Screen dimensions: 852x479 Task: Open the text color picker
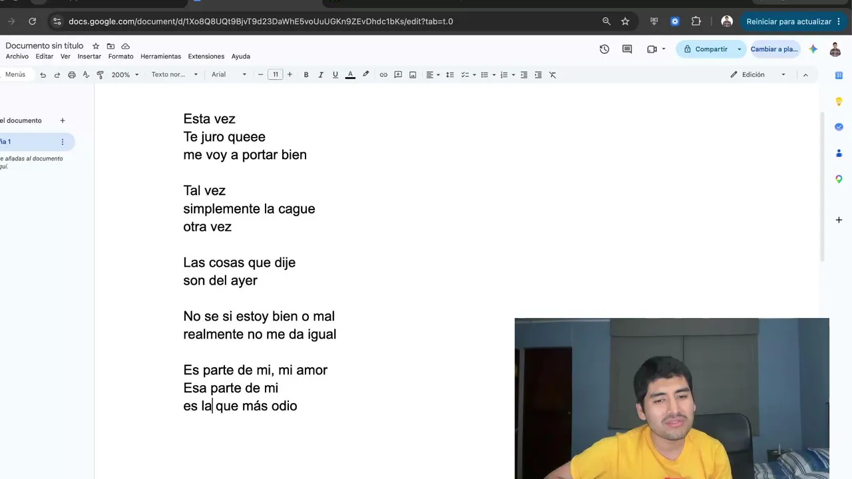click(x=350, y=75)
